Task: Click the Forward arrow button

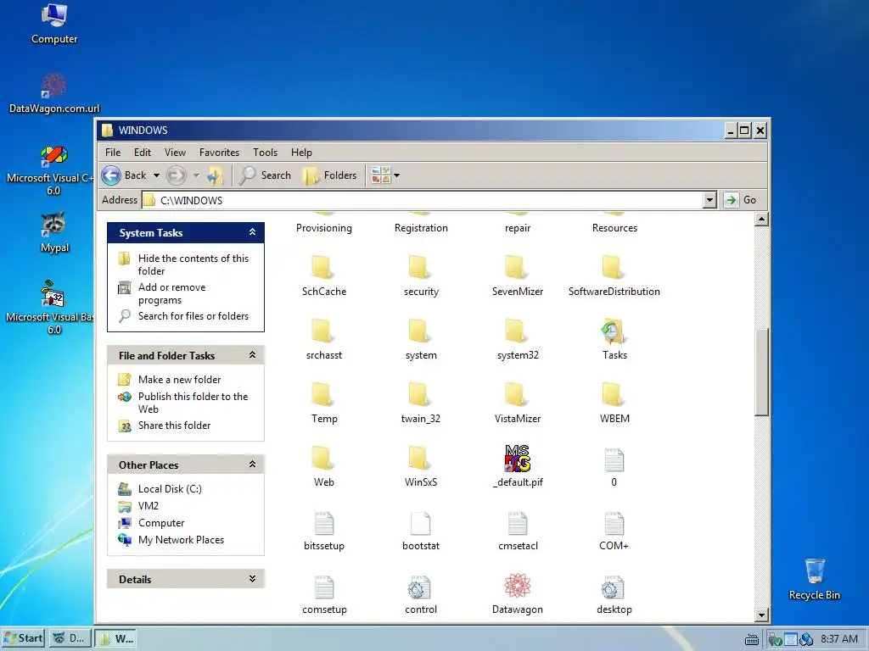Action: pos(177,175)
